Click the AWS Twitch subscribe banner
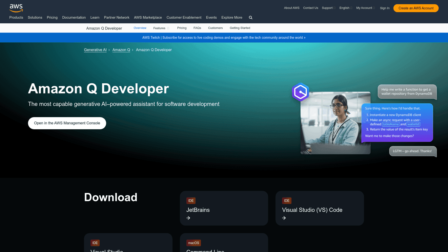This screenshot has height=252, width=448. point(224,38)
